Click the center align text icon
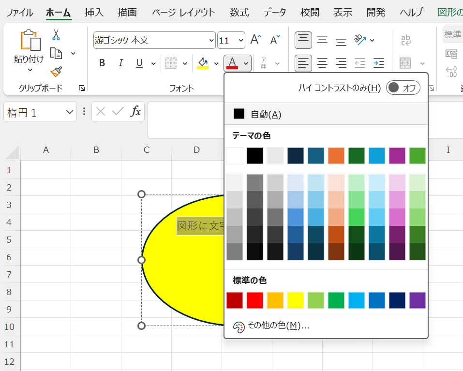The image size is (463, 371). (322, 63)
